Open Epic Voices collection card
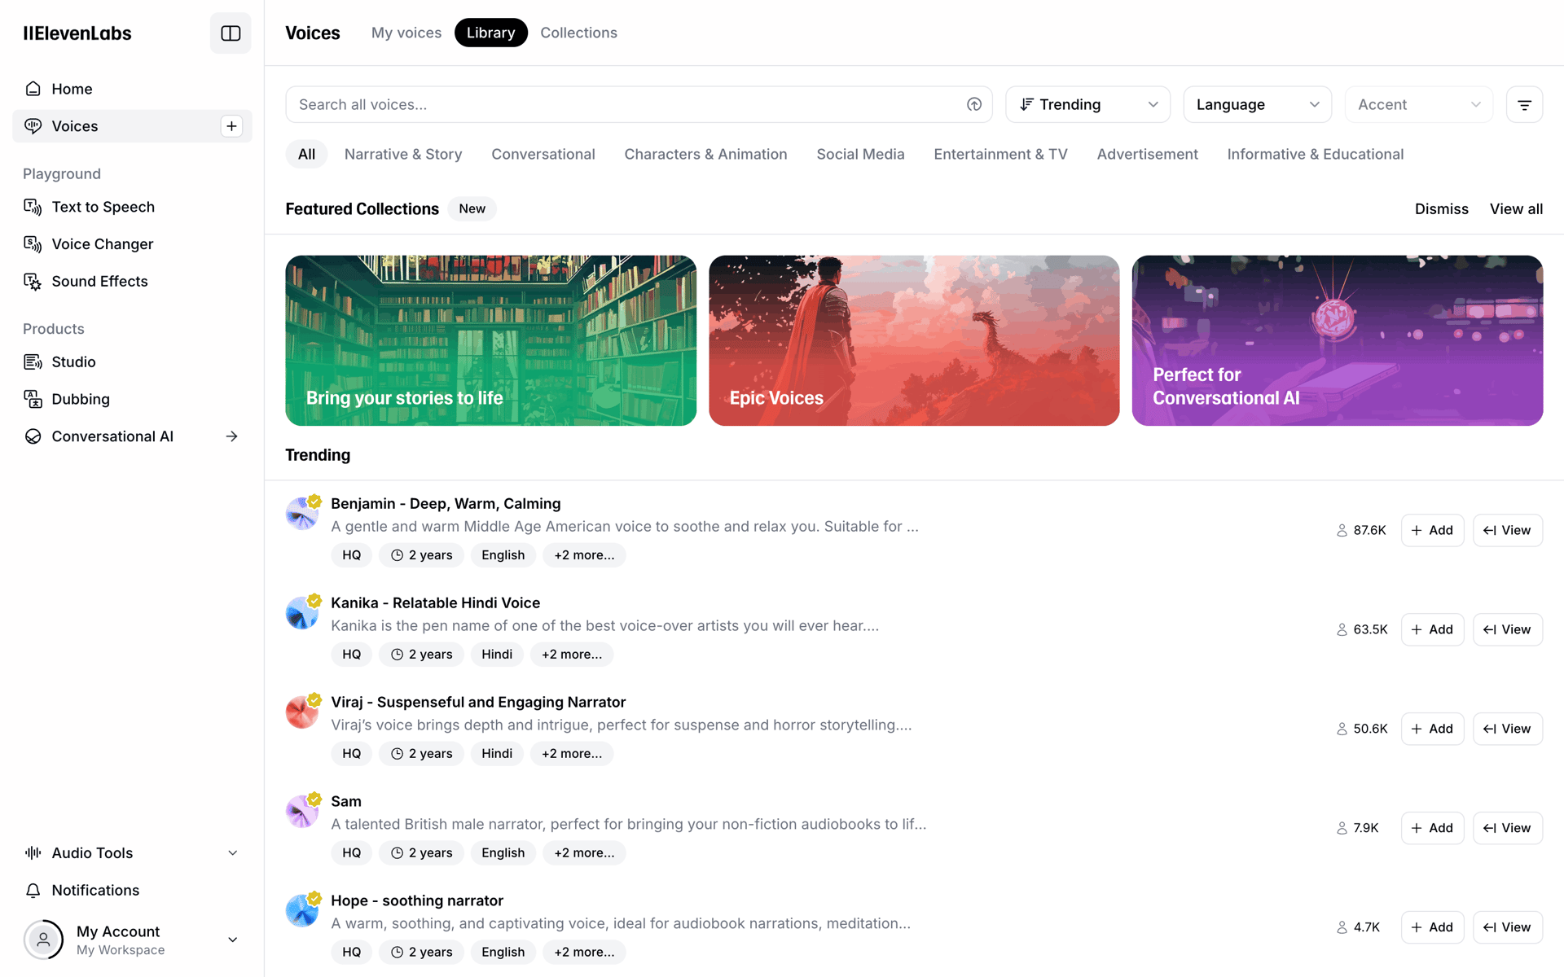The width and height of the screenshot is (1564, 977). coord(914,340)
